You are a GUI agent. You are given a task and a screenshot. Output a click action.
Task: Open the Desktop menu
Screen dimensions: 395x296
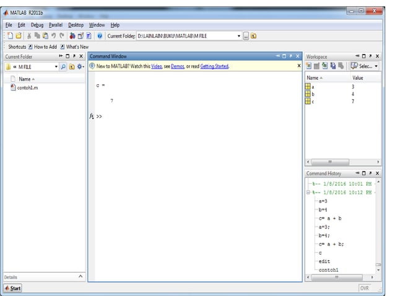(x=76, y=25)
